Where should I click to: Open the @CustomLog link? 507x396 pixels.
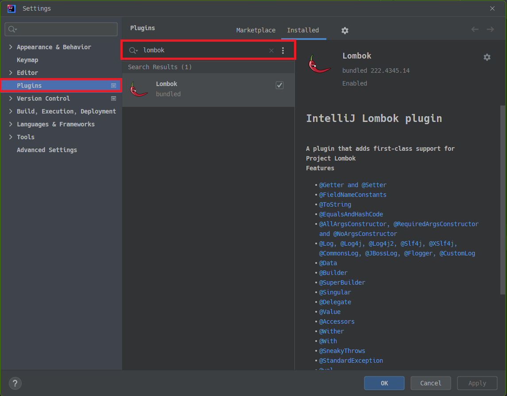[457, 253]
